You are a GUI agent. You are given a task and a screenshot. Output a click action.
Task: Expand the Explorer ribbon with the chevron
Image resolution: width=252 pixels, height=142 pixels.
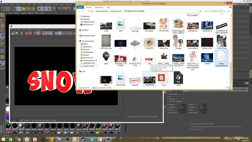pos(228,7)
